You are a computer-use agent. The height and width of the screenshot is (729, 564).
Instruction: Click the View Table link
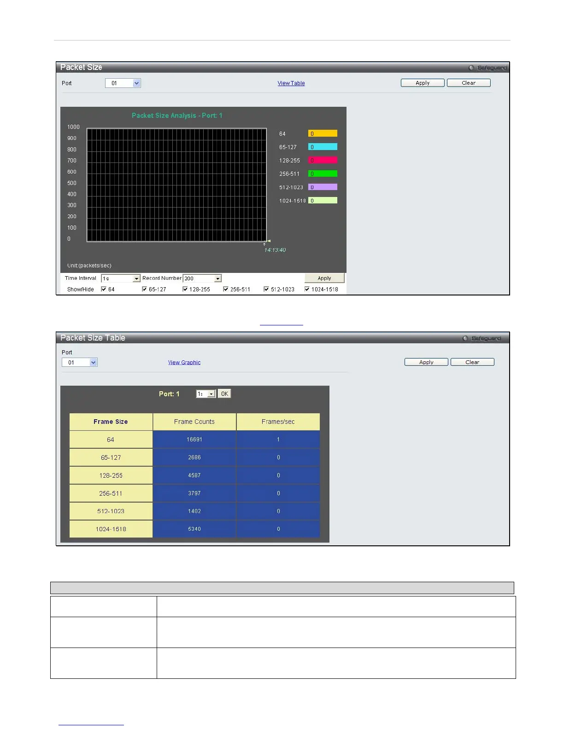(x=291, y=83)
